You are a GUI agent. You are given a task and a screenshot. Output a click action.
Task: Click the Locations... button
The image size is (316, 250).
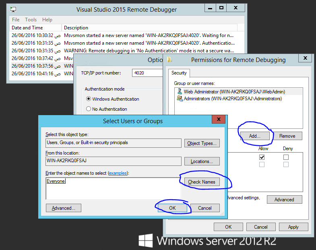[202, 161]
